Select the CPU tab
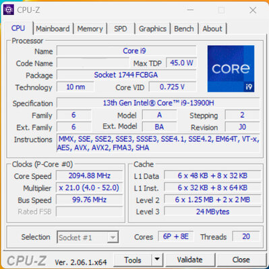 [x=18, y=28]
